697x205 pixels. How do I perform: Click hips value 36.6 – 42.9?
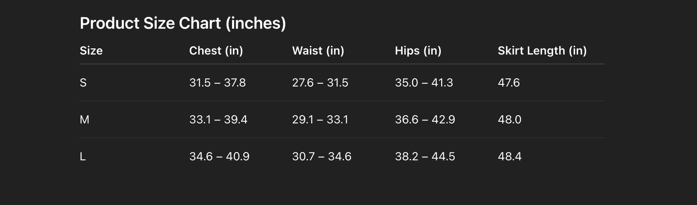point(425,120)
